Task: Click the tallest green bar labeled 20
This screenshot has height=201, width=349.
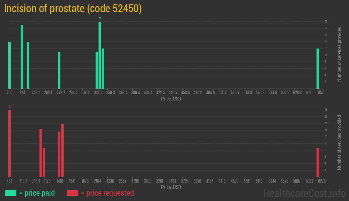Action: [100, 55]
